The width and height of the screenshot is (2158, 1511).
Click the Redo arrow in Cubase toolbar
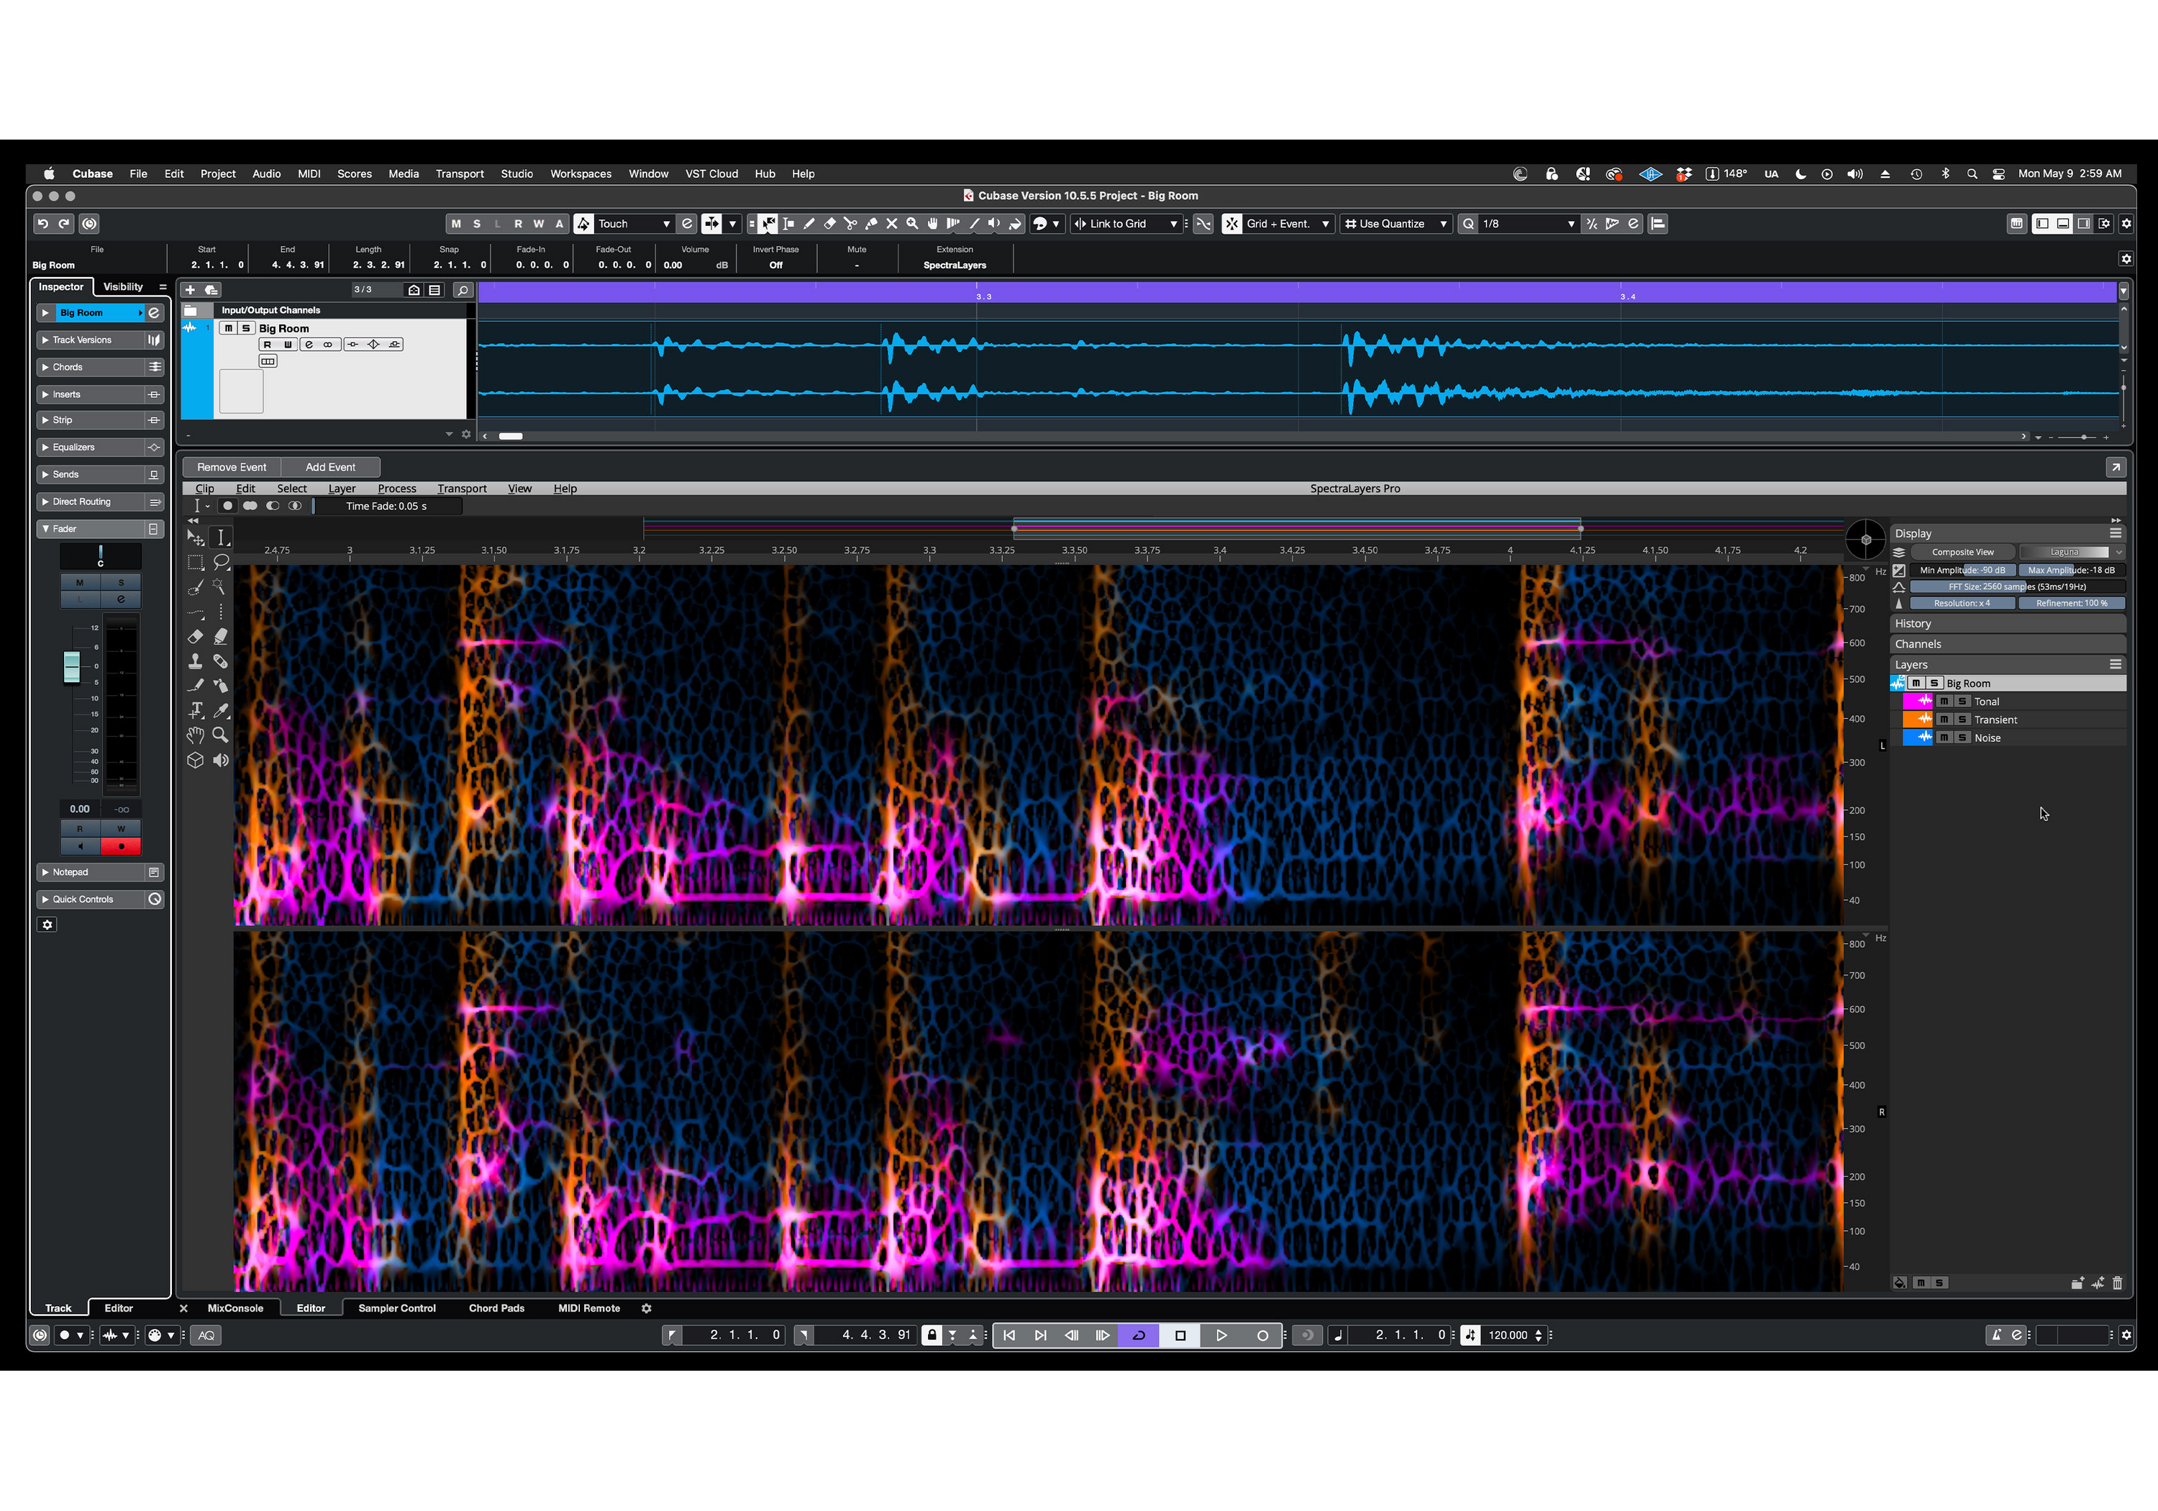click(64, 224)
